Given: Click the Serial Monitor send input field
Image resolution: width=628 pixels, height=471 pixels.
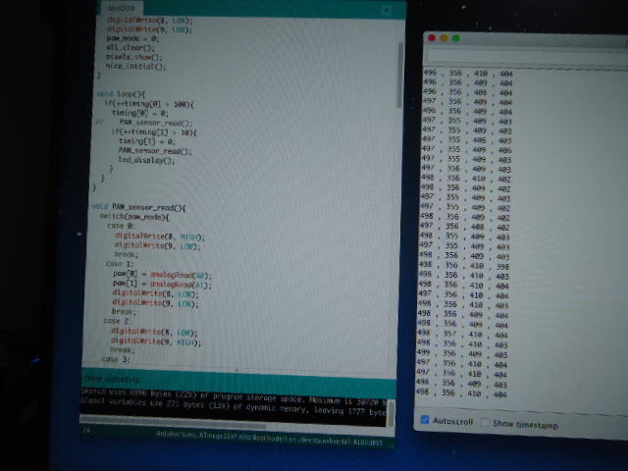Looking at the screenshot, I should click(526, 58).
